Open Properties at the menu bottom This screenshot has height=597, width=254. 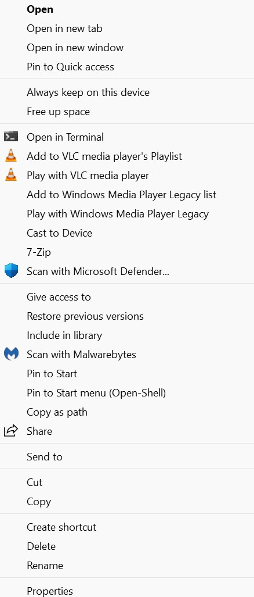pyautogui.click(x=127, y=591)
